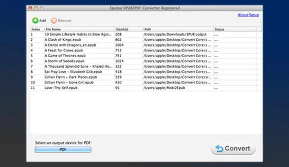
Task: Select 'A Feast for Crows.epub'
Action: click(64, 50)
